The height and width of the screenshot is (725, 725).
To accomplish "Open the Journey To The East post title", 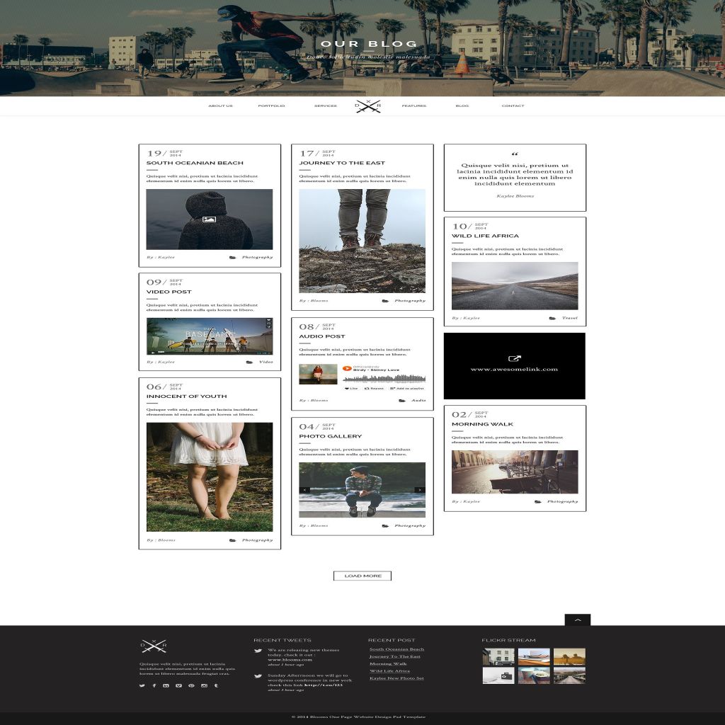I will pyautogui.click(x=342, y=163).
